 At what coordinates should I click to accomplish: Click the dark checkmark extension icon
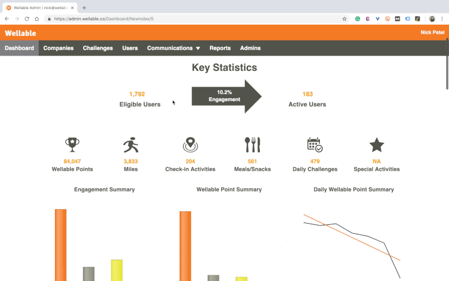(x=418, y=19)
